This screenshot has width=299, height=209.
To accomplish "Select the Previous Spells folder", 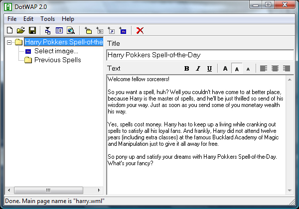I will click(57, 60).
